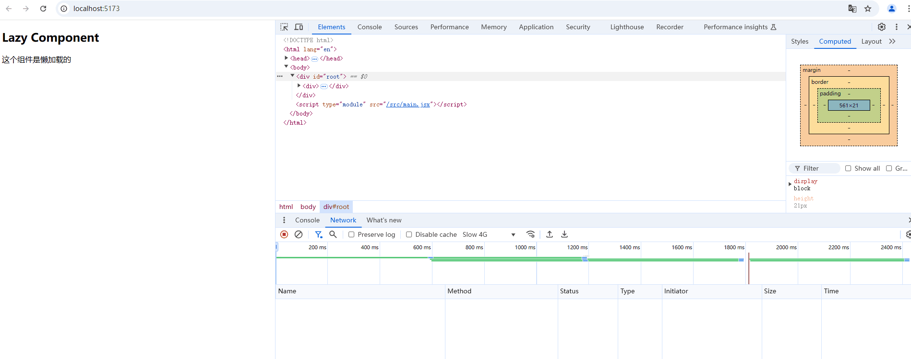911x359 pixels.
Task: Open the Sources tab
Action: [x=406, y=27]
